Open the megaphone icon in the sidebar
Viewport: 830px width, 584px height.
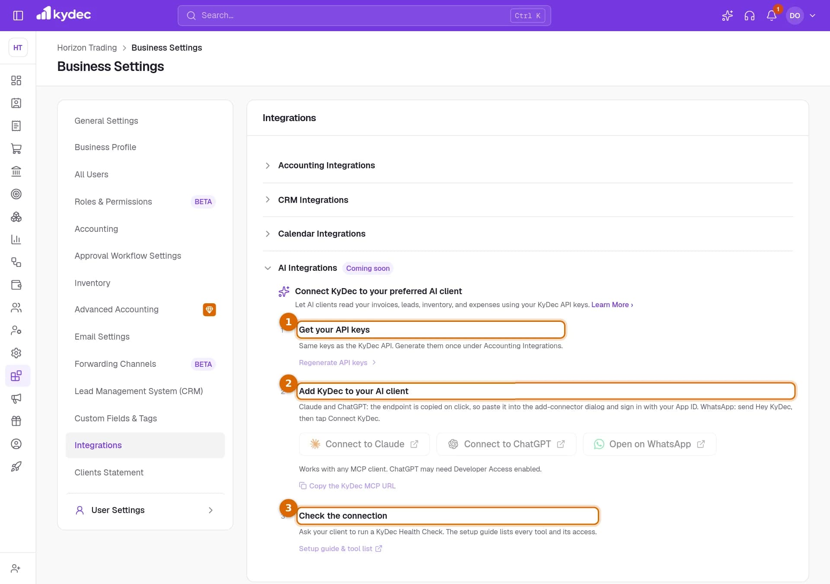pos(16,398)
